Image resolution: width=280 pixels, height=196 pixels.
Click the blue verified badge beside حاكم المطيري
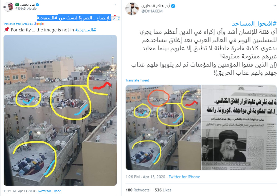[173, 6]
